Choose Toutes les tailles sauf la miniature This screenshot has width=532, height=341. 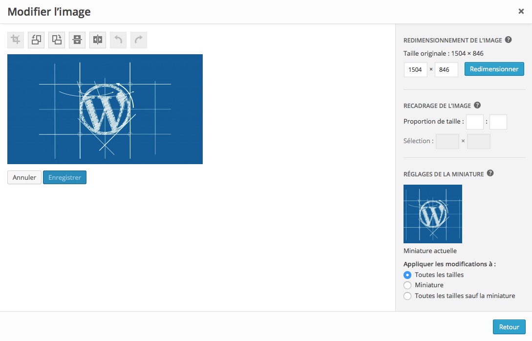click(x=407, y=296)
